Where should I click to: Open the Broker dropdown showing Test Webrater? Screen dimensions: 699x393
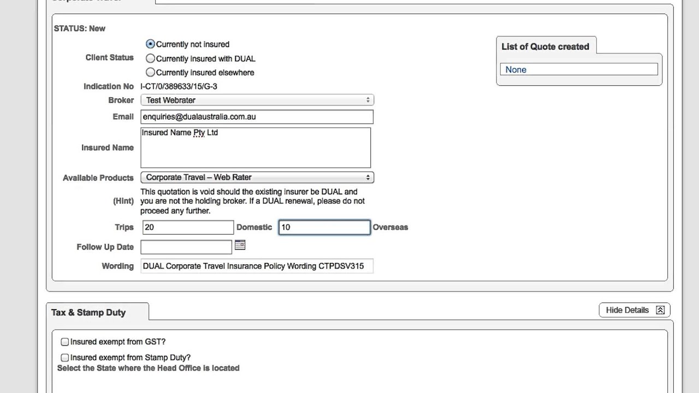[x=257, y=100]
